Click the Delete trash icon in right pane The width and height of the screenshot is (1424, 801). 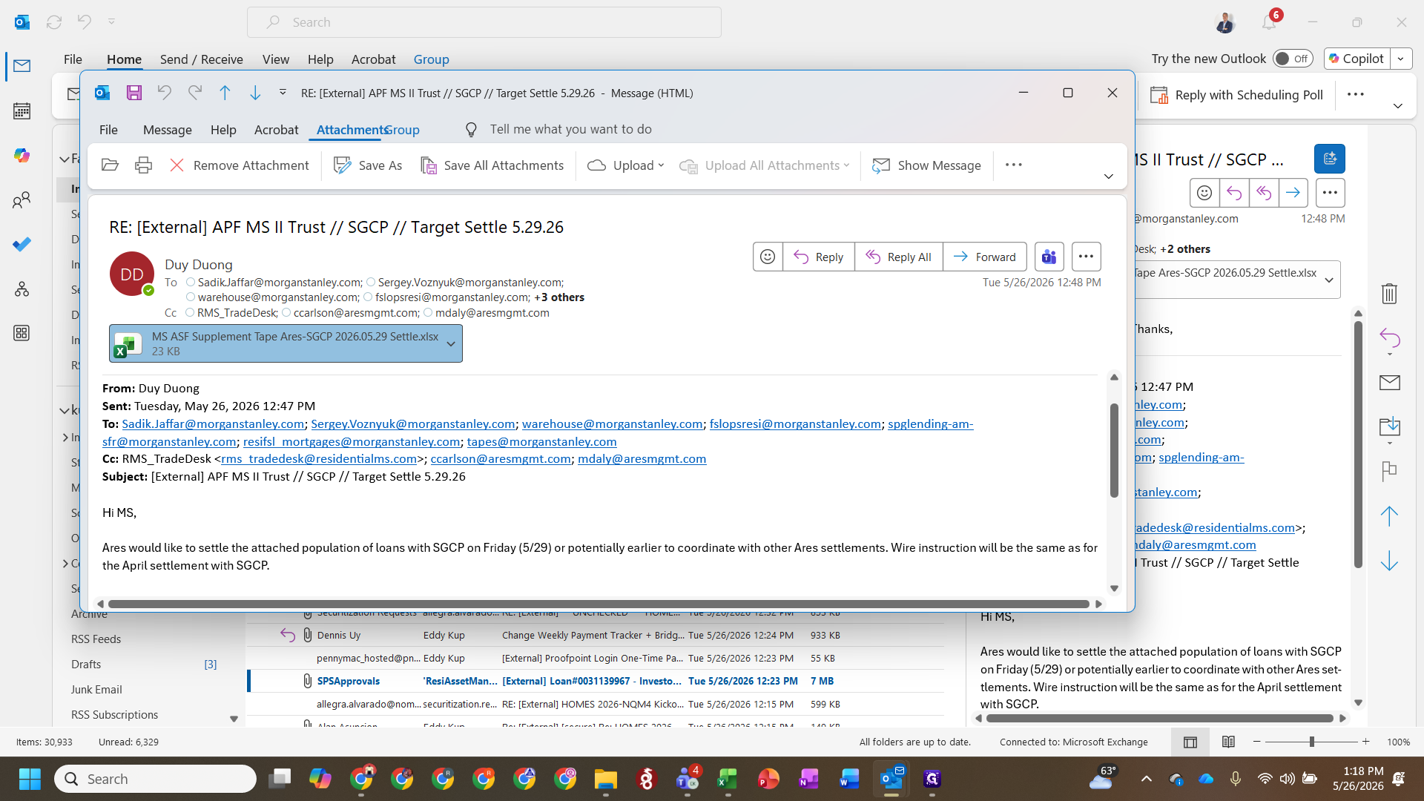pos(1389,294)
